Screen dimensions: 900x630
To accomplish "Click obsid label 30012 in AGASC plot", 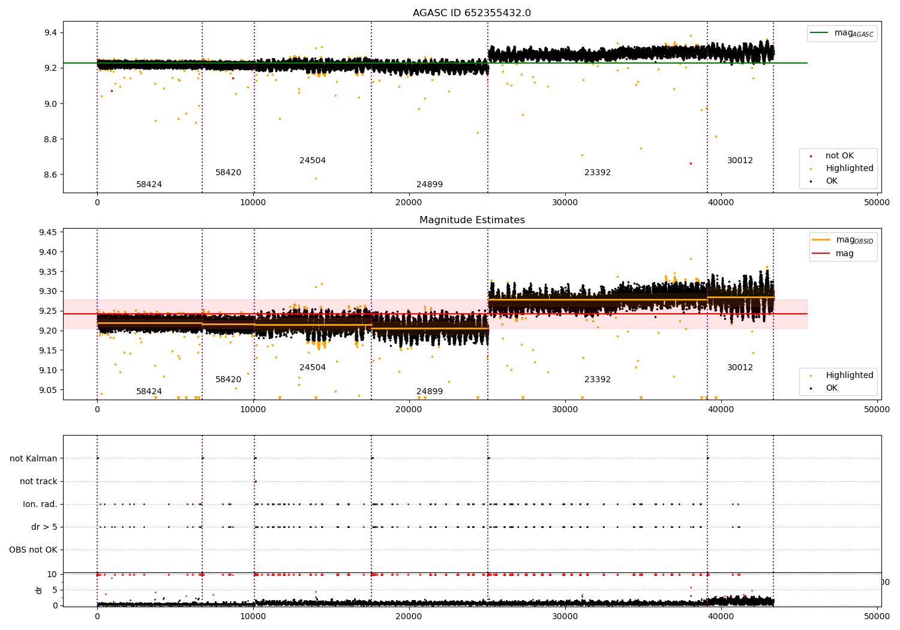I will coord(740,161).
